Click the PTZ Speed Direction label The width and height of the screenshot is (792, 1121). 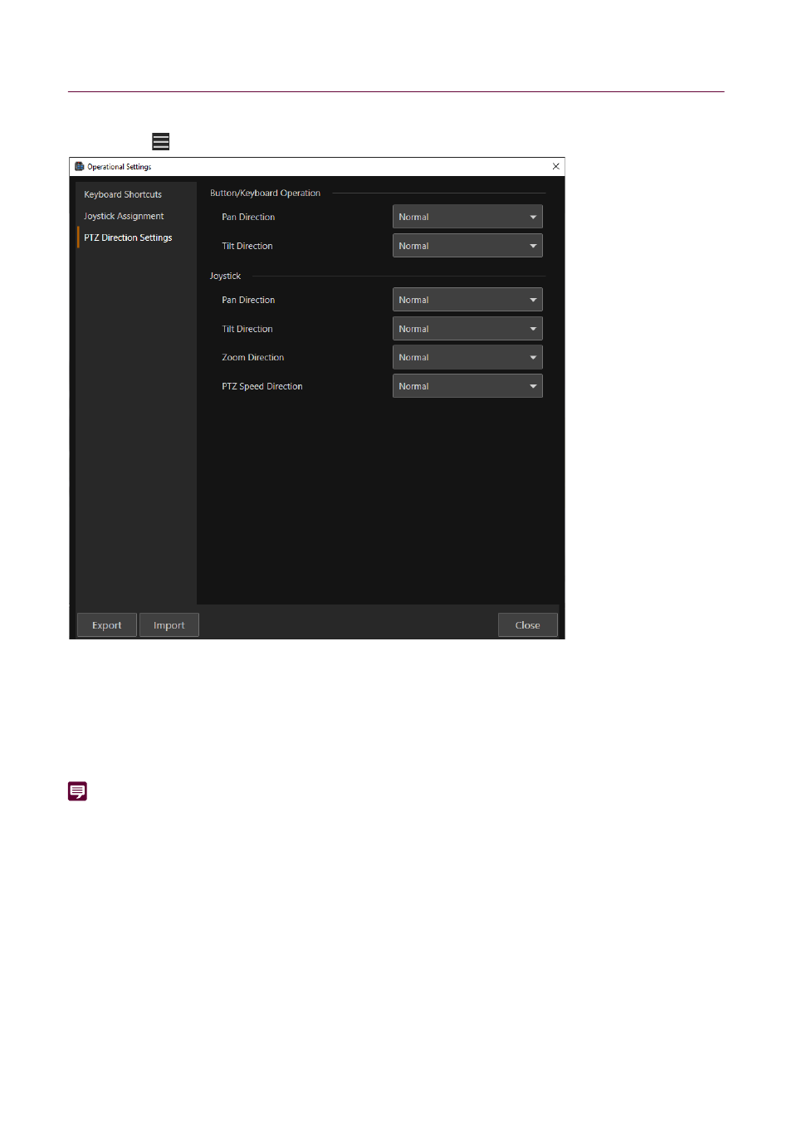(262, 386)
